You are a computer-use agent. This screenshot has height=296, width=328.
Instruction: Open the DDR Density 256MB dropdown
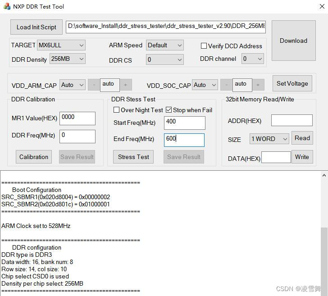pyautogui.click(x=68, y=59)
